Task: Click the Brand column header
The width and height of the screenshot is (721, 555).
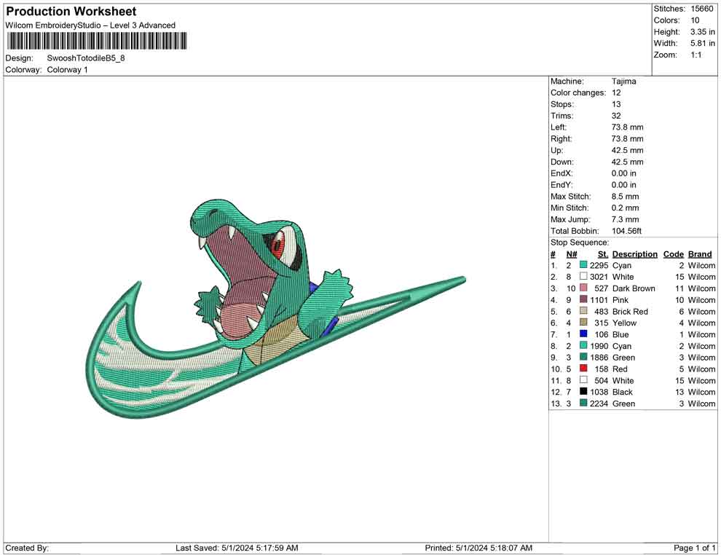Action: 700,254
